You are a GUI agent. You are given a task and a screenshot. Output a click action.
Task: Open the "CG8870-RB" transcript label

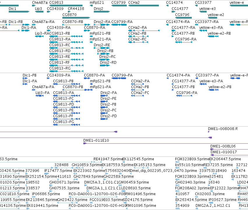coord(73,22)
